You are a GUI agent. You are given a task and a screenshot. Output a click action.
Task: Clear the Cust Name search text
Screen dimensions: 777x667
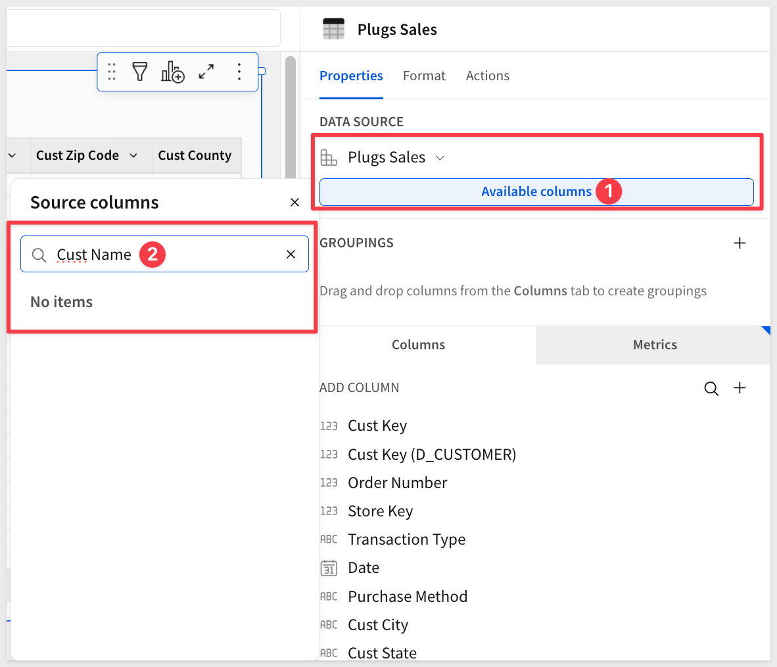coord(291,255)
